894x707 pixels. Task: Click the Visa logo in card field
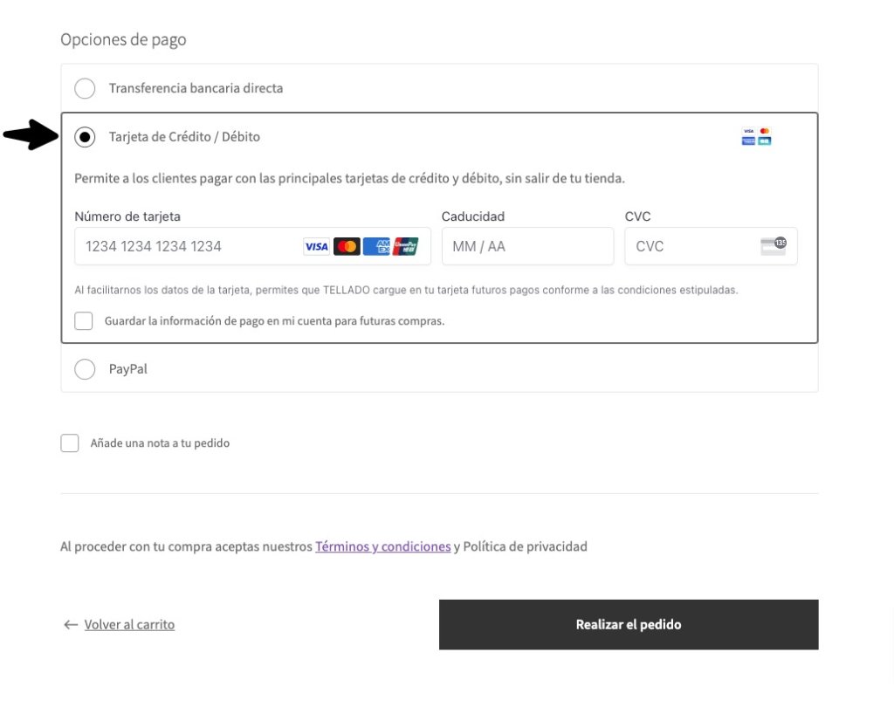click(316, 246)
